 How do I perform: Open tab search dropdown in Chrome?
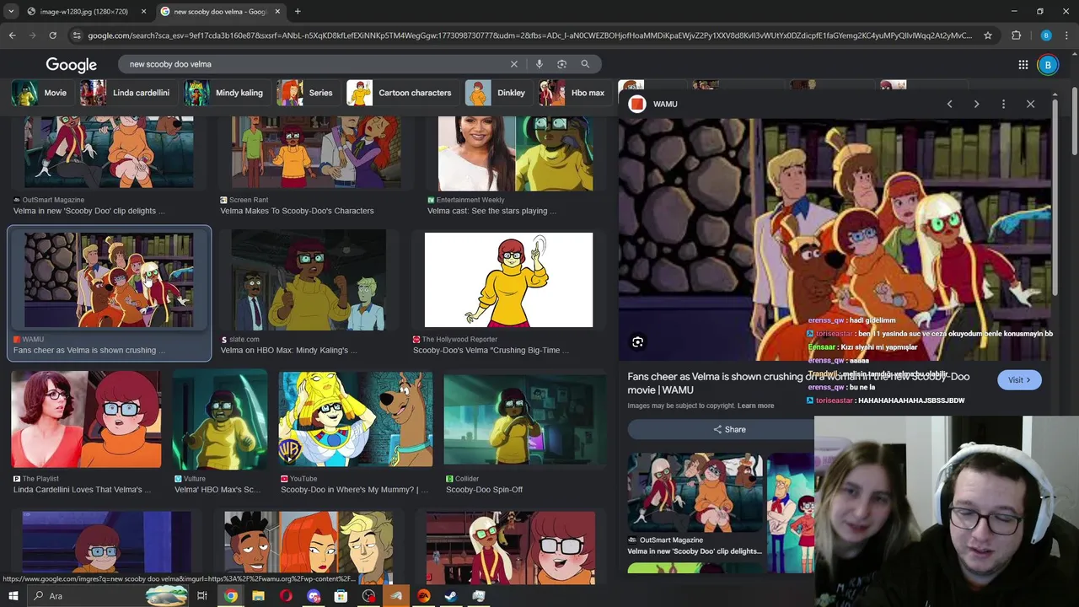point(11,12)
